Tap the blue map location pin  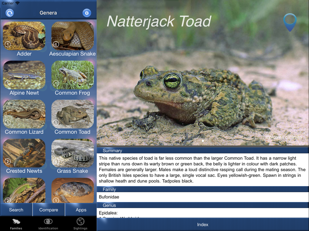pyautogui.click(x=290, y=22)
